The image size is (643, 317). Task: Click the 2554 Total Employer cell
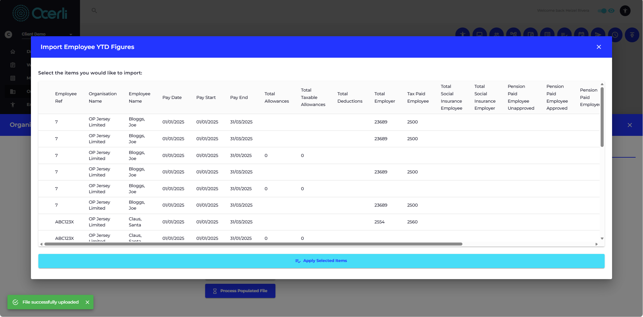pyautogui.click(x=379, y=222)
